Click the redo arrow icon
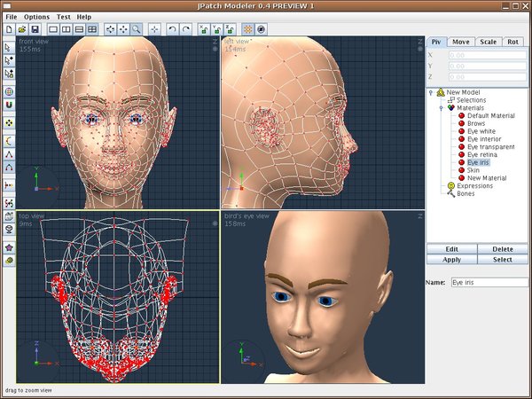 [x=186, y=29]
